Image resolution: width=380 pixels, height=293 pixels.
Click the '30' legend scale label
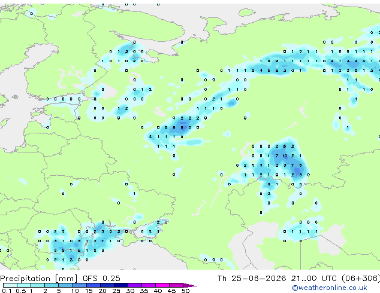click(130, 291)
